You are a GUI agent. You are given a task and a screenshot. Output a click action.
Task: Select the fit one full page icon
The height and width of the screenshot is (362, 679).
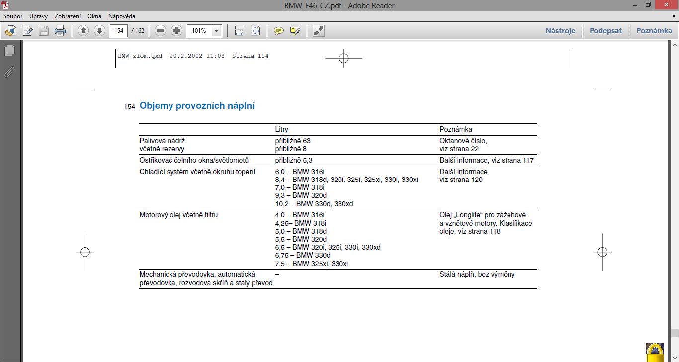tap(255, 31)
